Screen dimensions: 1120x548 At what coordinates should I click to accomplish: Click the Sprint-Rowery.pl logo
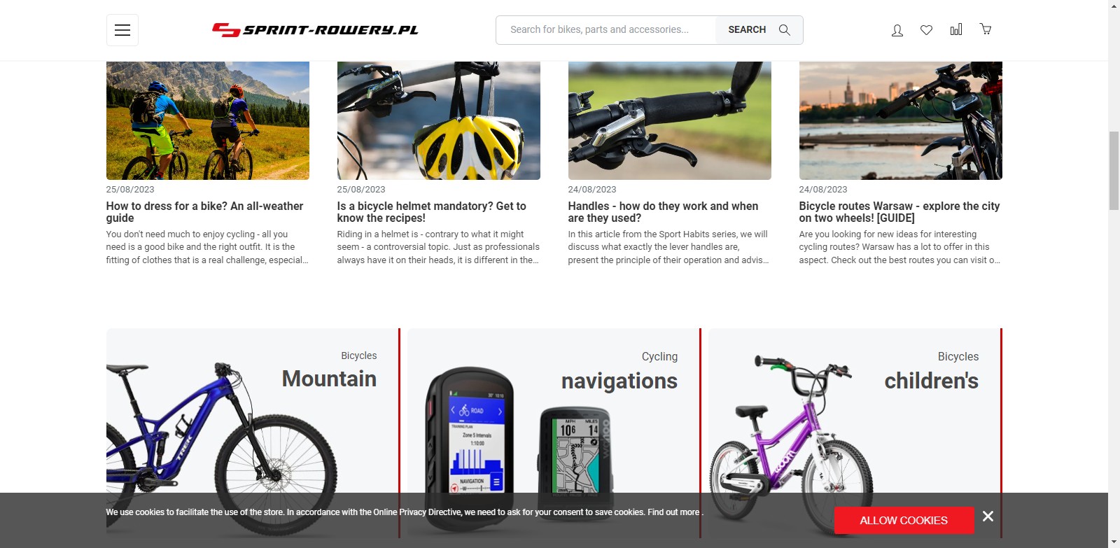tap(315, 30)
